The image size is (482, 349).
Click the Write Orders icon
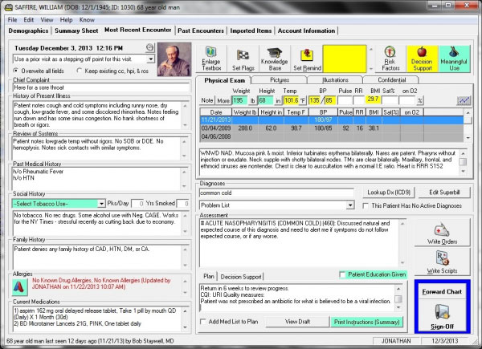442,233
